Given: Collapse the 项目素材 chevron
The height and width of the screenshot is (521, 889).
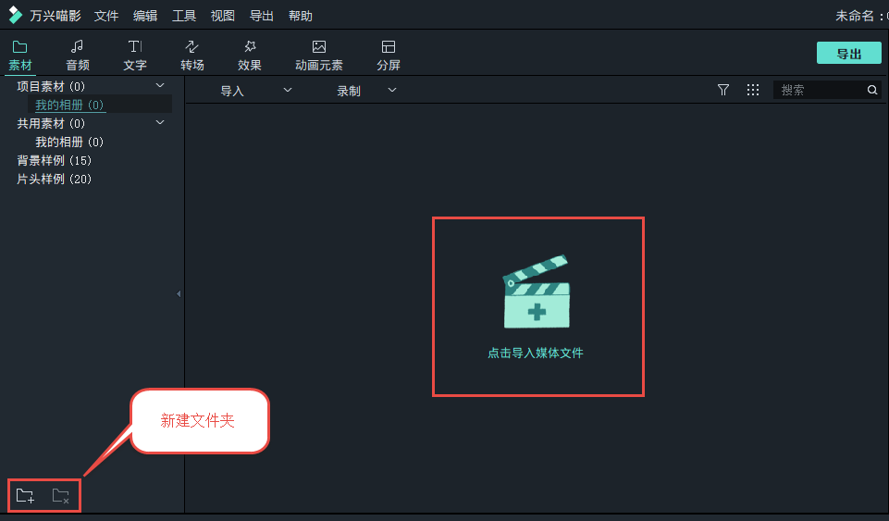Looking at the screenshot, I should click(160, 86).
